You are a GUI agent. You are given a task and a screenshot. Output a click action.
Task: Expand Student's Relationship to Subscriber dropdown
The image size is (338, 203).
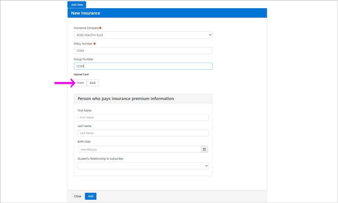143,166
